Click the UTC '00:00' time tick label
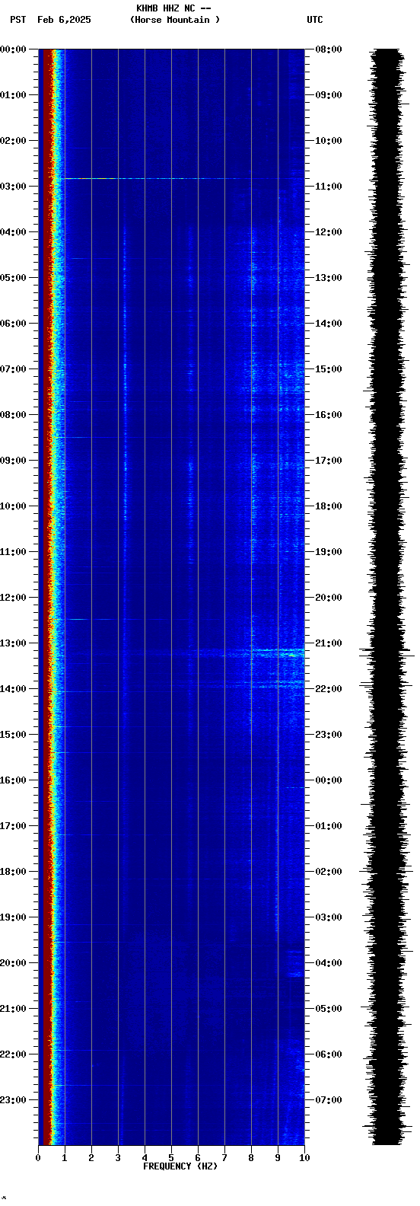This screenshot has width=420, height=1206. [x=329, y=780]
